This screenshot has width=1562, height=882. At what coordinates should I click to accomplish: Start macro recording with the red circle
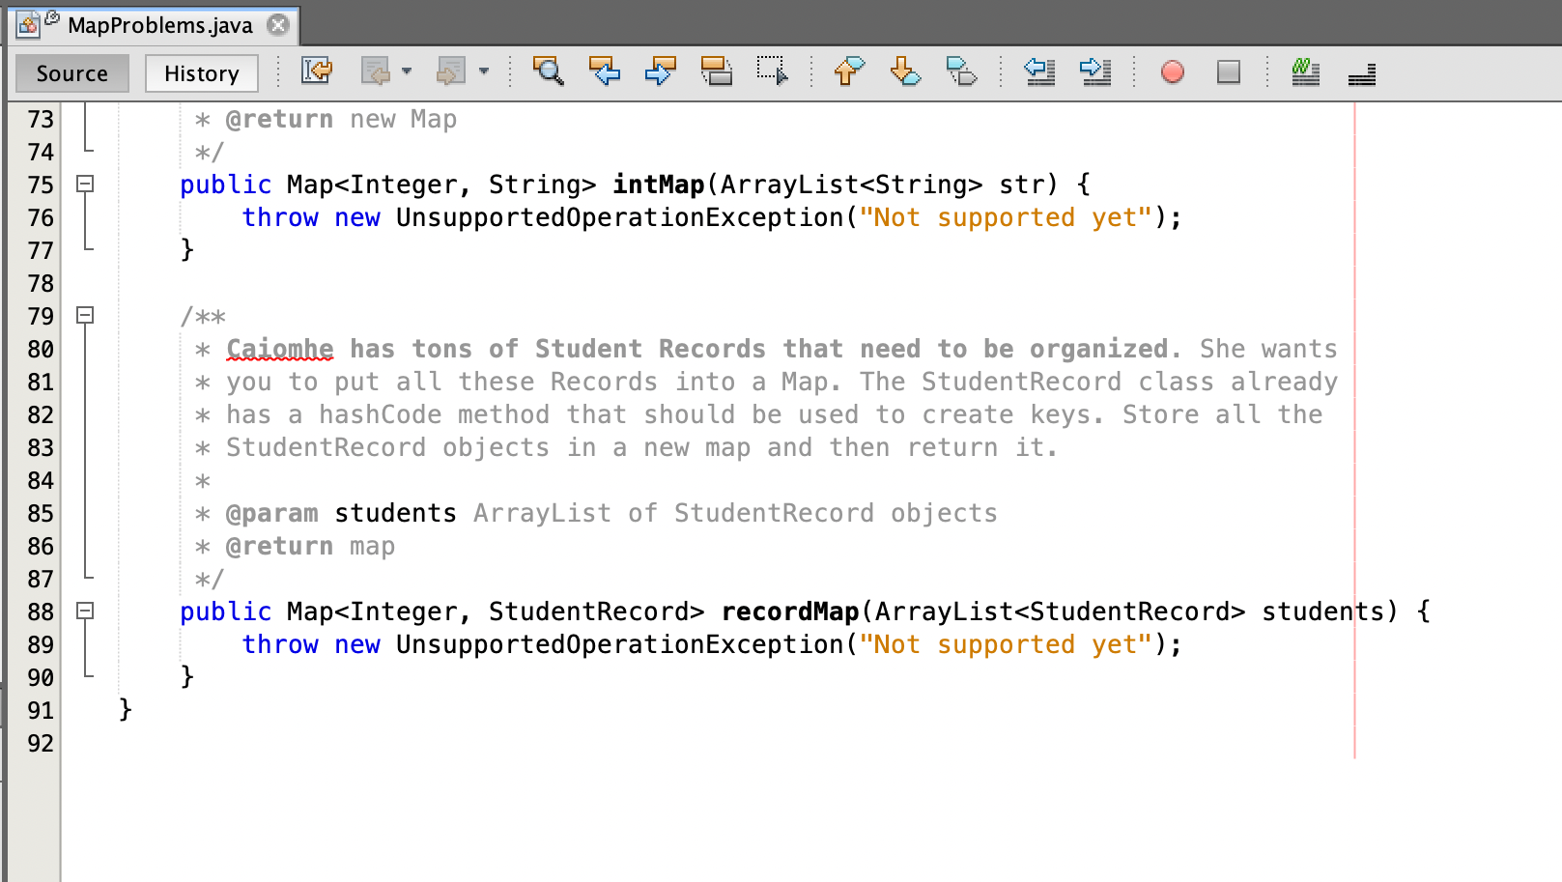click(x=1173, y=72)
